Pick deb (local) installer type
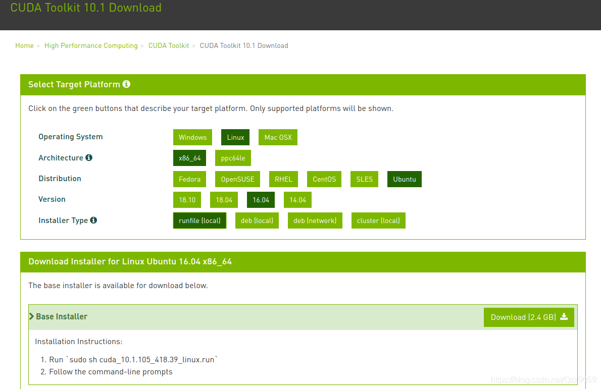 pyautogui.click(x=257, y=220)
